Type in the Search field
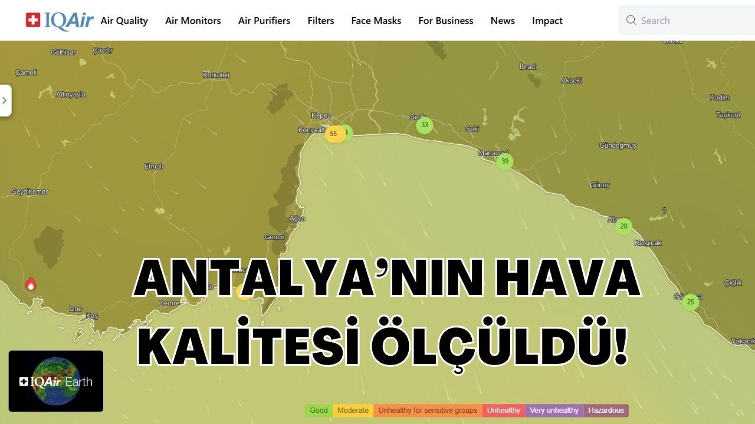The width and height of the screenshot is (755, 424). coord(690,21)
